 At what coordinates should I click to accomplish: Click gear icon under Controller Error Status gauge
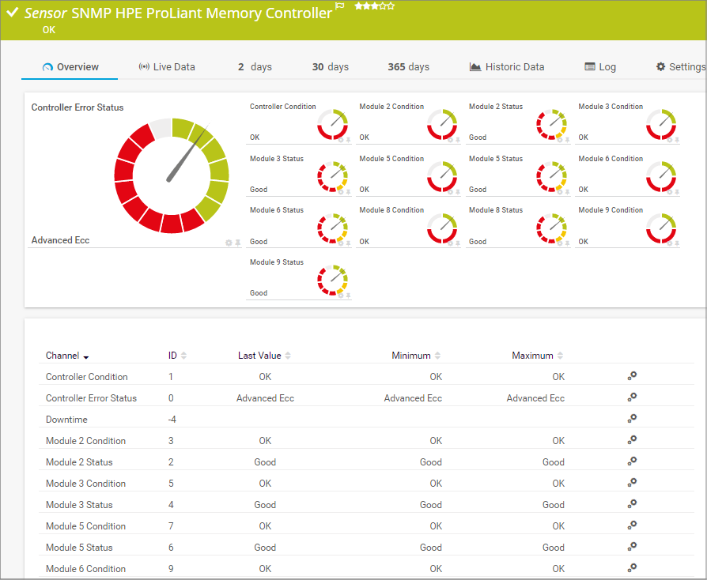[229, 243]
